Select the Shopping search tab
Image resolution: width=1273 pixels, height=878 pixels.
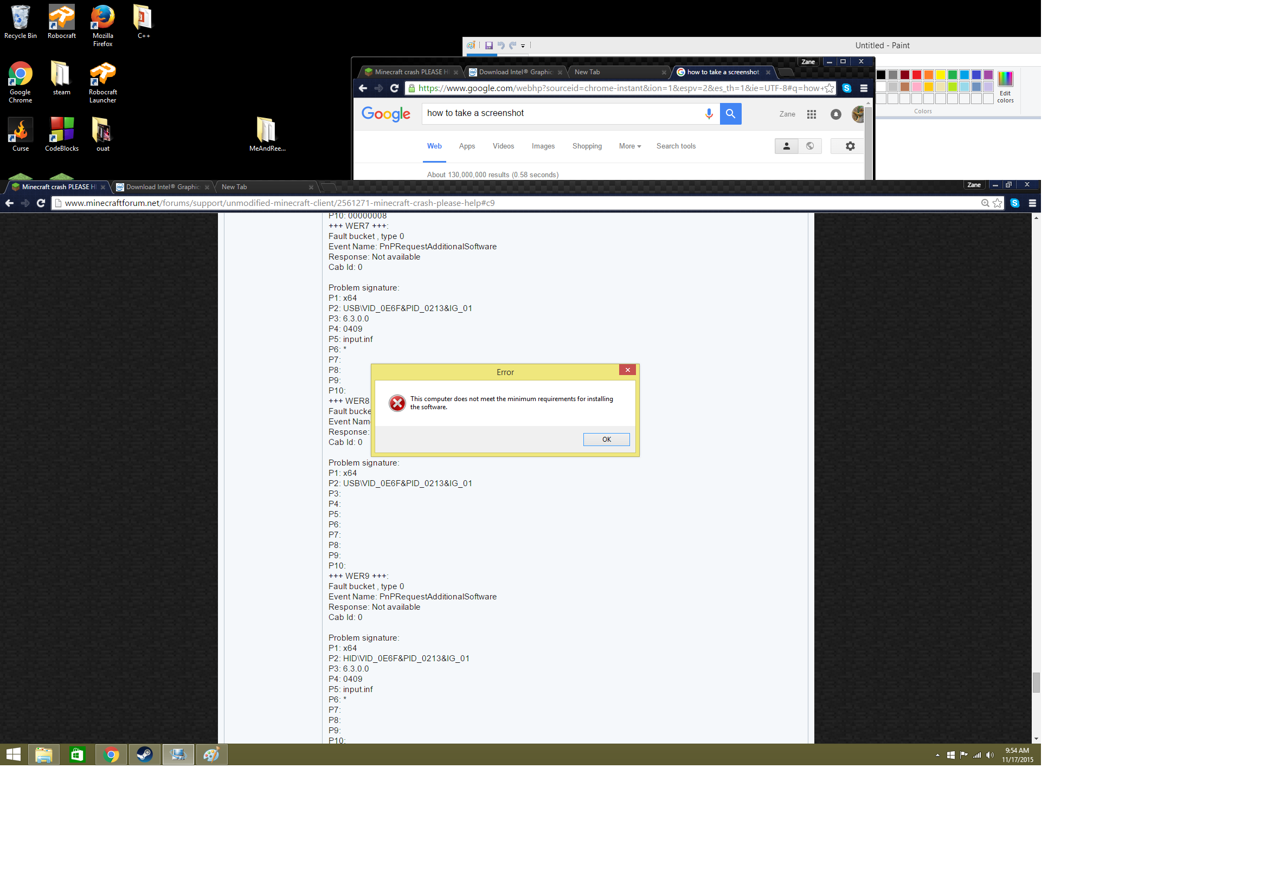[587, 146]
